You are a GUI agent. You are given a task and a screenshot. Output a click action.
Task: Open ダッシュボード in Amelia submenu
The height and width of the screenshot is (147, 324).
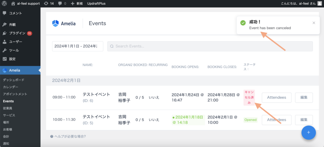14,80
